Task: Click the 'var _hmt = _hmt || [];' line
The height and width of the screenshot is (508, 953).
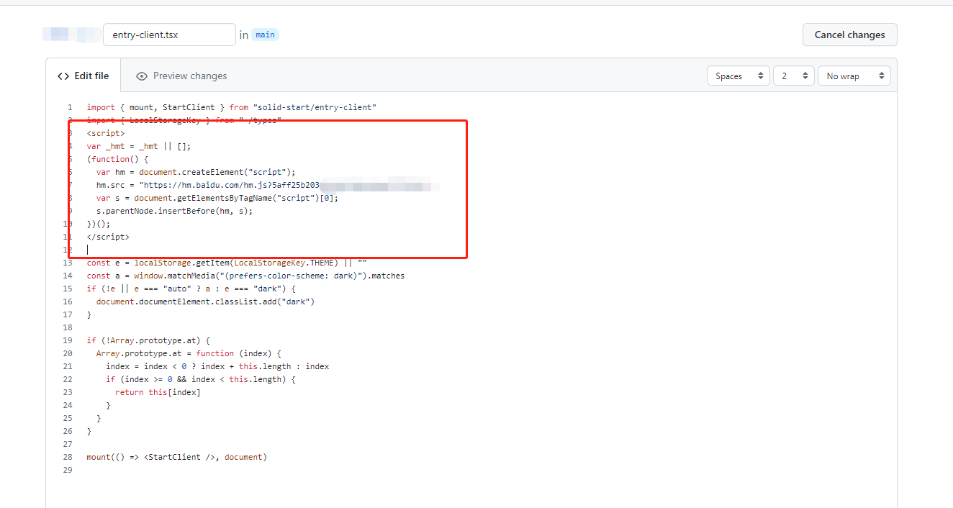Action: (x=139, y=146)
